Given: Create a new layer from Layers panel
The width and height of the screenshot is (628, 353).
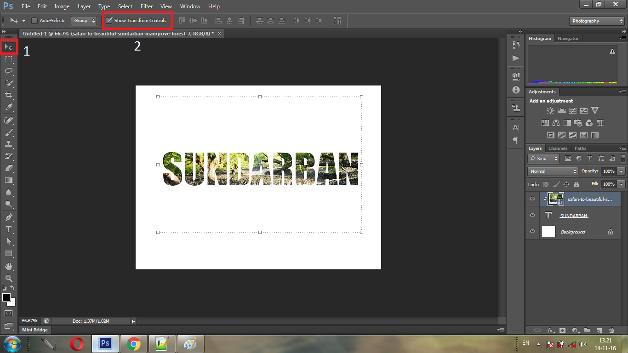Looking at the screenshot, I should 599,330.
